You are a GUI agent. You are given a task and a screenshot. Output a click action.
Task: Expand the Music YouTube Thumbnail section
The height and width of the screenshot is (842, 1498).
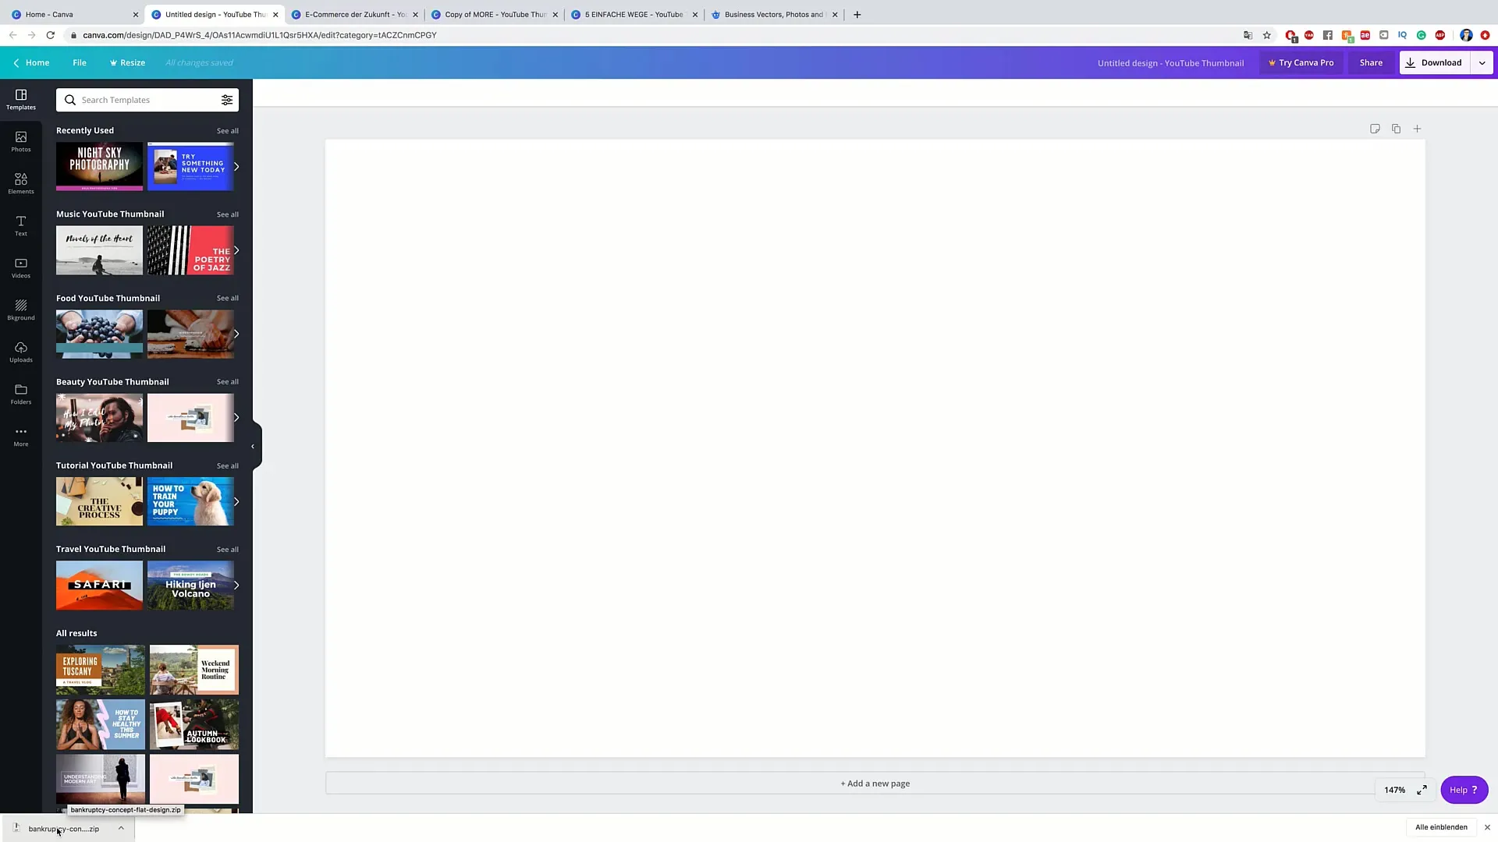(x=227, y=214)
